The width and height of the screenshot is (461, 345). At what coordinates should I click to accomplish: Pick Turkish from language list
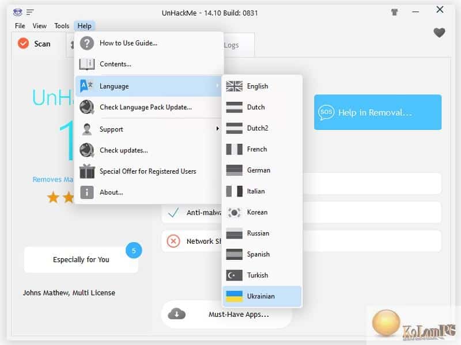(262, 275)
